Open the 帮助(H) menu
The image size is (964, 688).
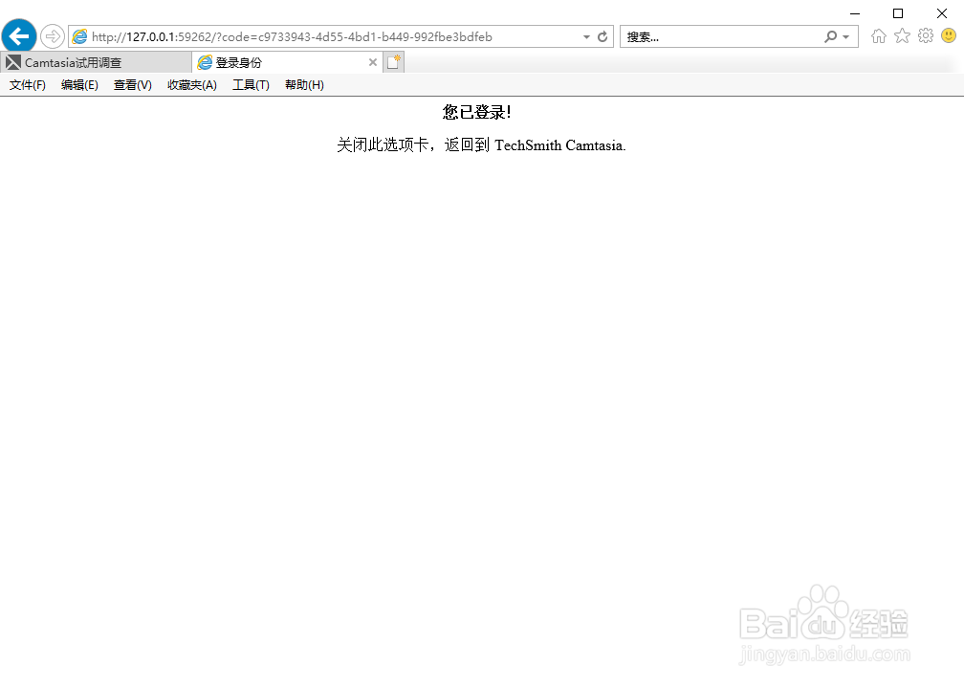coord(304,85)
